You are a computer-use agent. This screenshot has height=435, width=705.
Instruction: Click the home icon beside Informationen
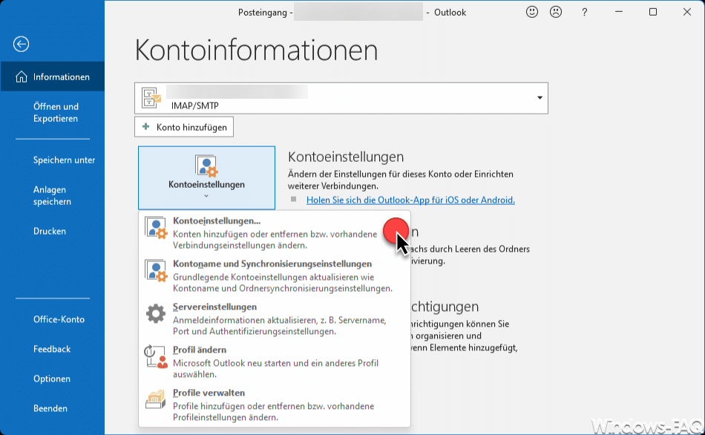point(21,77)
